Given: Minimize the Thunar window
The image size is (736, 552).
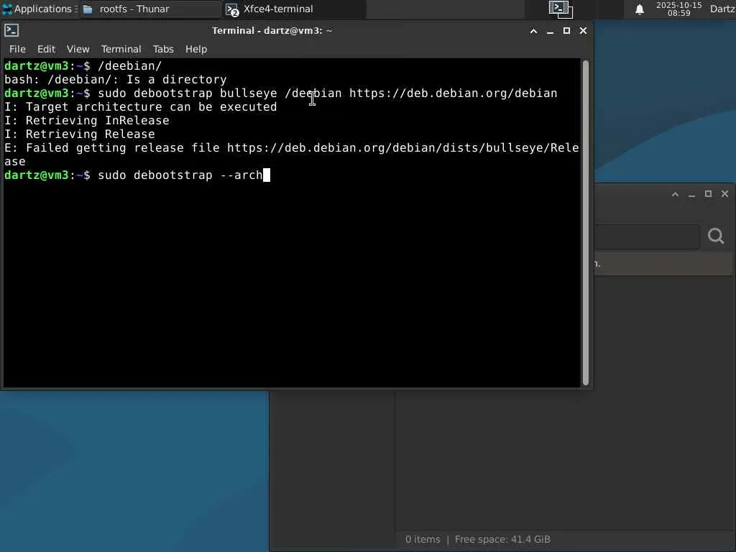Looking at the screenshot, I should tap(691, 194).
